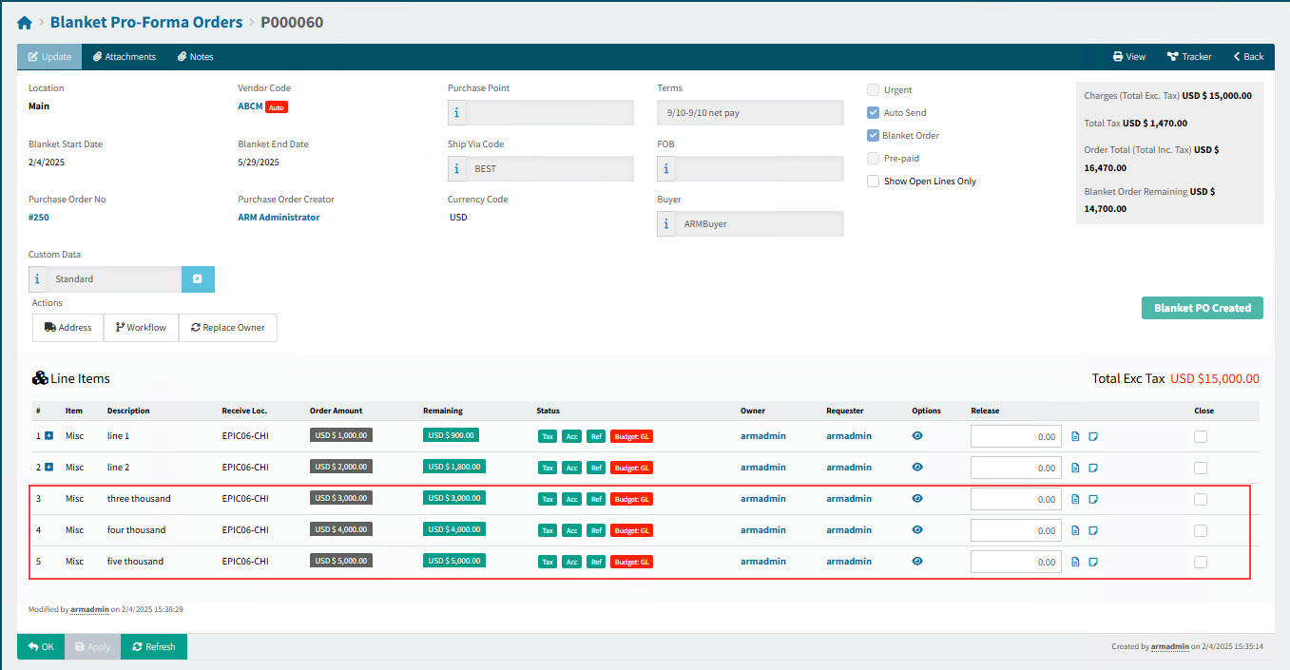Click the Custom Data blue arrow button
The width and height of the screenshot is (1290, 670).
[198, 279]
